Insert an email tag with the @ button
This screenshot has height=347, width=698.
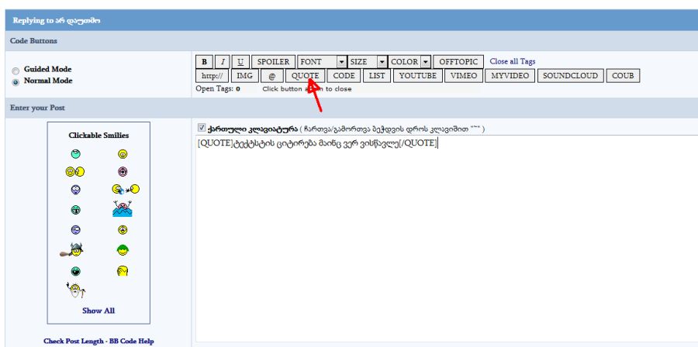tap(272, 76)
